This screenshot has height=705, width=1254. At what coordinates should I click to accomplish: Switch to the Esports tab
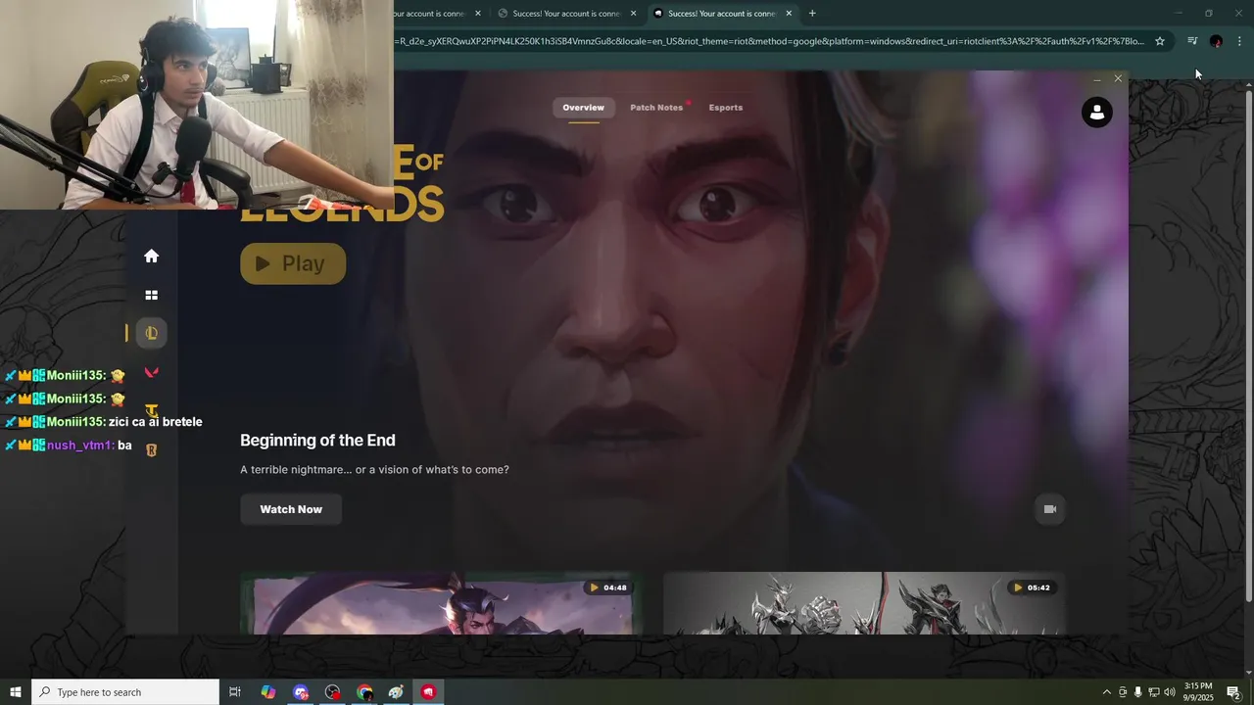726,108
